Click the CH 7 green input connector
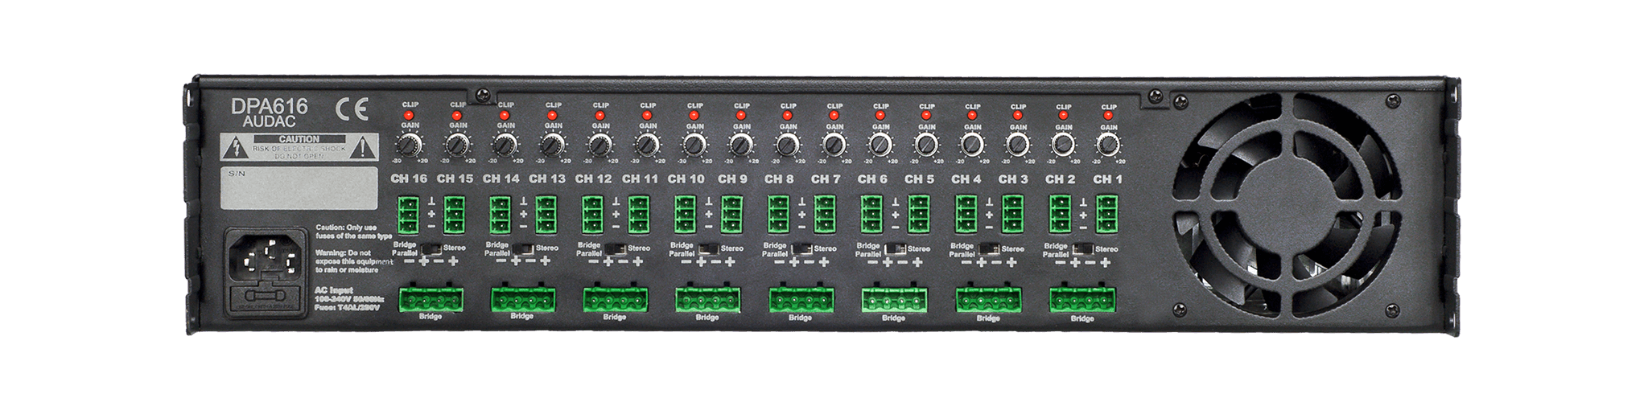 [x=826, y=215]
